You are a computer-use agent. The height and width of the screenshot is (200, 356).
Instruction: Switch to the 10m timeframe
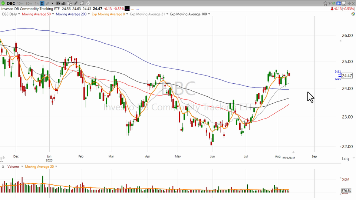(x=20, y=3)
